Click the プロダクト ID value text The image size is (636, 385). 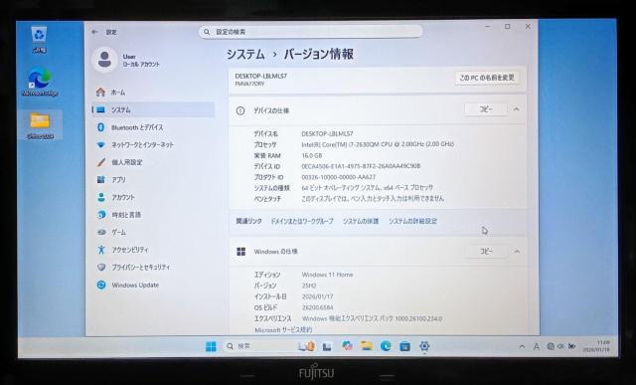pos(339,177)
